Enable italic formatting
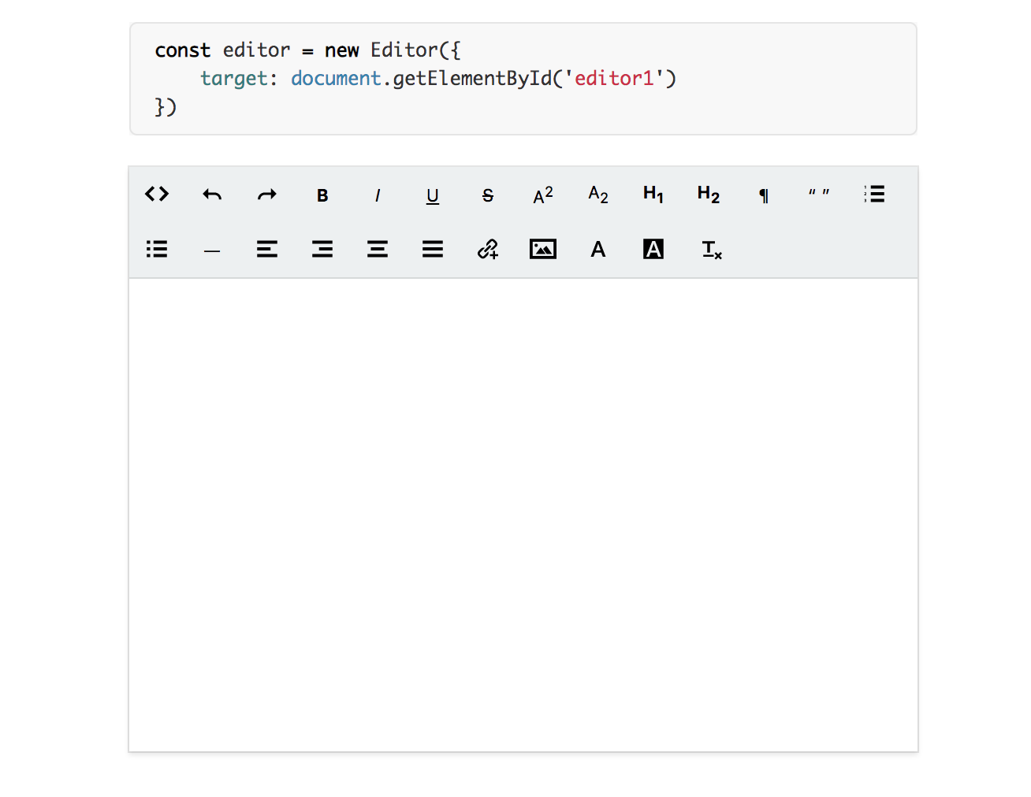 (378, 195)
